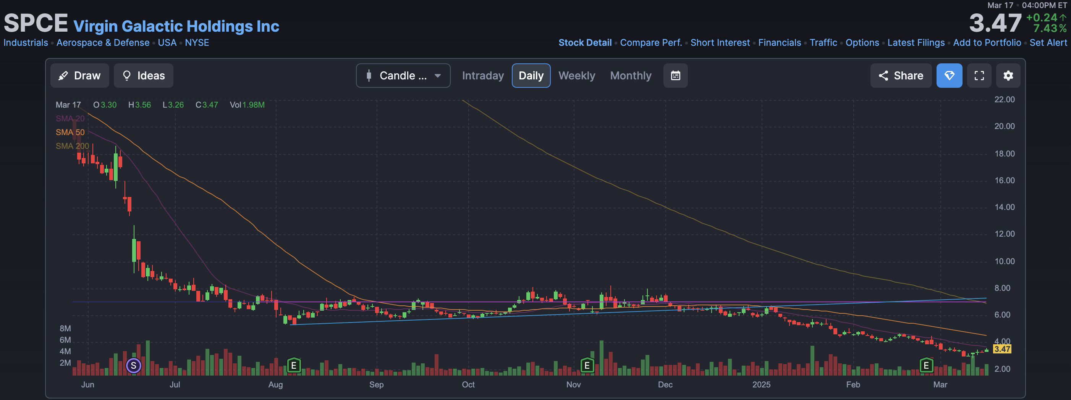Open chart settings gear icon
The image size is (1071, 400).
(x=1008, y=76)
